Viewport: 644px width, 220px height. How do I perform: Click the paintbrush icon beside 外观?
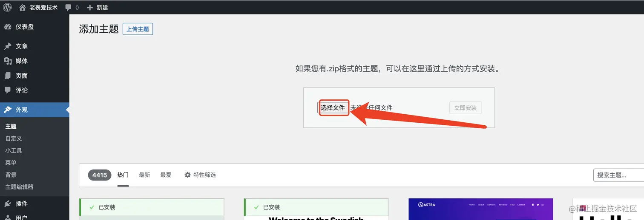pos(8,110)
